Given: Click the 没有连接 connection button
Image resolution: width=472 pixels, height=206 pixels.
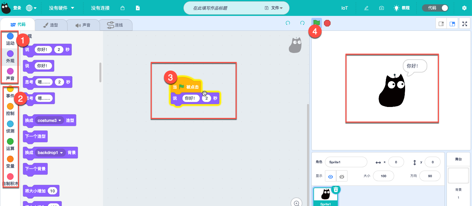Looking at the screenshot, I should pyautogui.click(x=100, y=8).
